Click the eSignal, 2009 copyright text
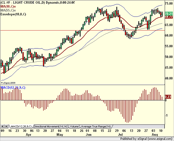The width and height of the screenshot is (174, 141). (x=8, y=83)
